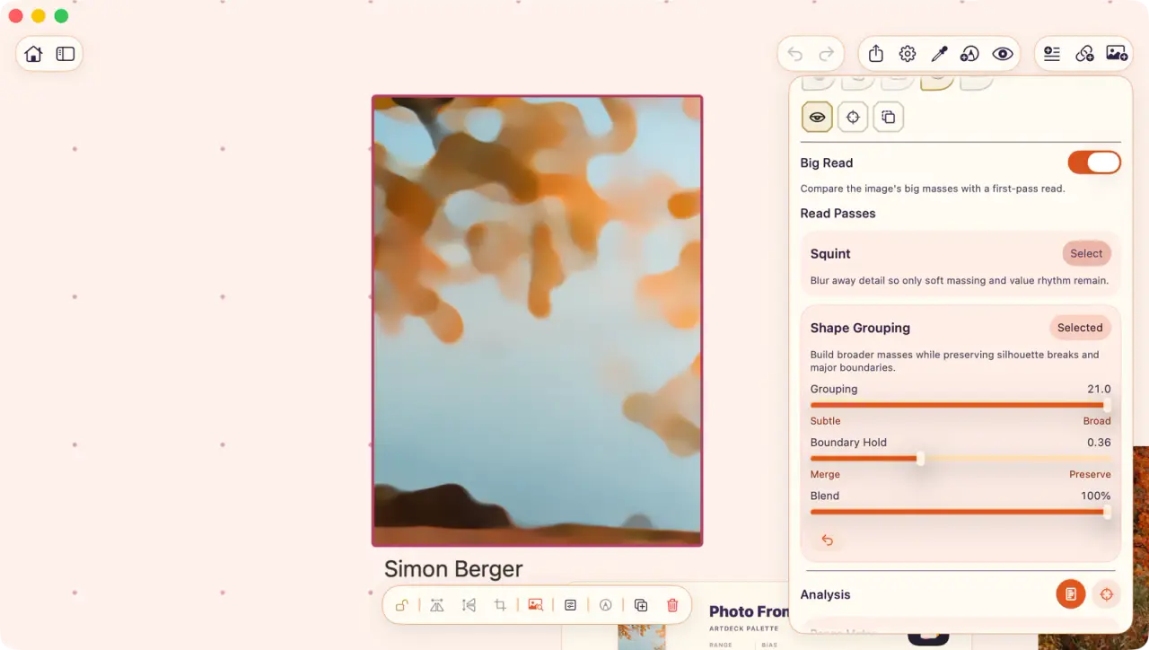Screen dimensions: 1149x650
Task: Select the stacked layers mode tab
Action: [889, 117]
